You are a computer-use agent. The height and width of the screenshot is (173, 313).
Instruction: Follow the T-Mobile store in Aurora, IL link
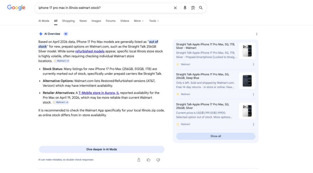pos(99,93)
